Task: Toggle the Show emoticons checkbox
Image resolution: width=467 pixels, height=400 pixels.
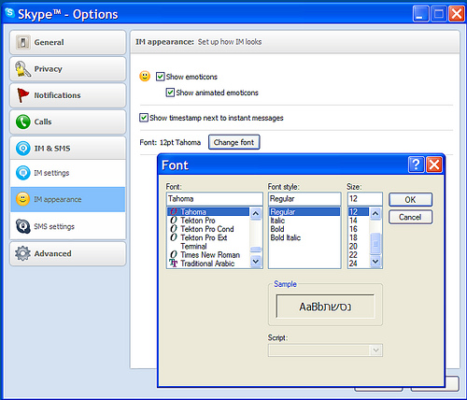Action: tap(160, 77)
